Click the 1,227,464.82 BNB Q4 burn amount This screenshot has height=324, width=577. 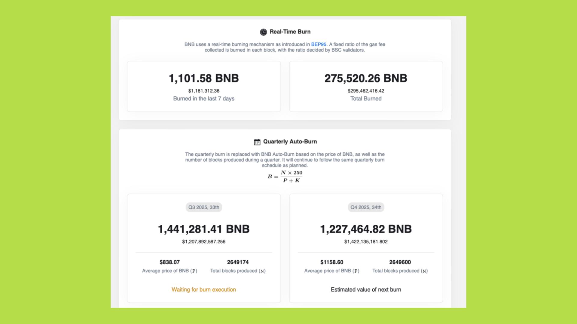click(x=366, y=229)
